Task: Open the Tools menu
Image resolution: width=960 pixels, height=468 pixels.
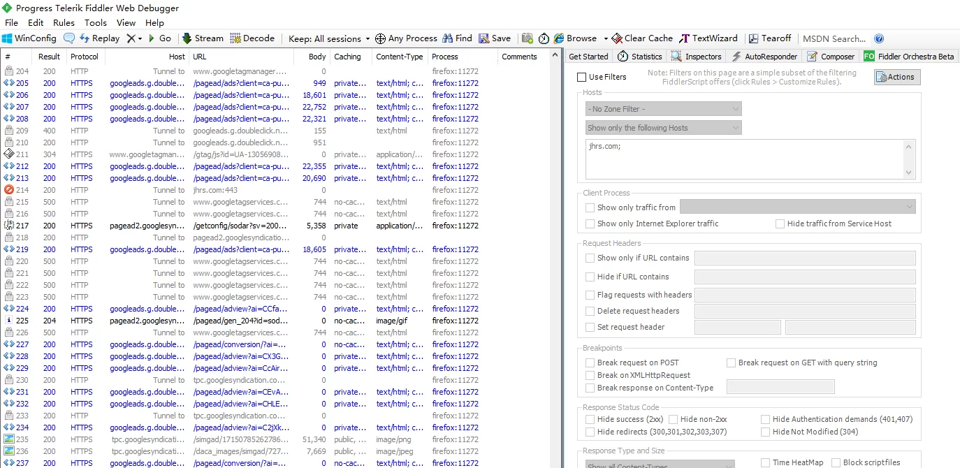Action: tap(96, 23)
